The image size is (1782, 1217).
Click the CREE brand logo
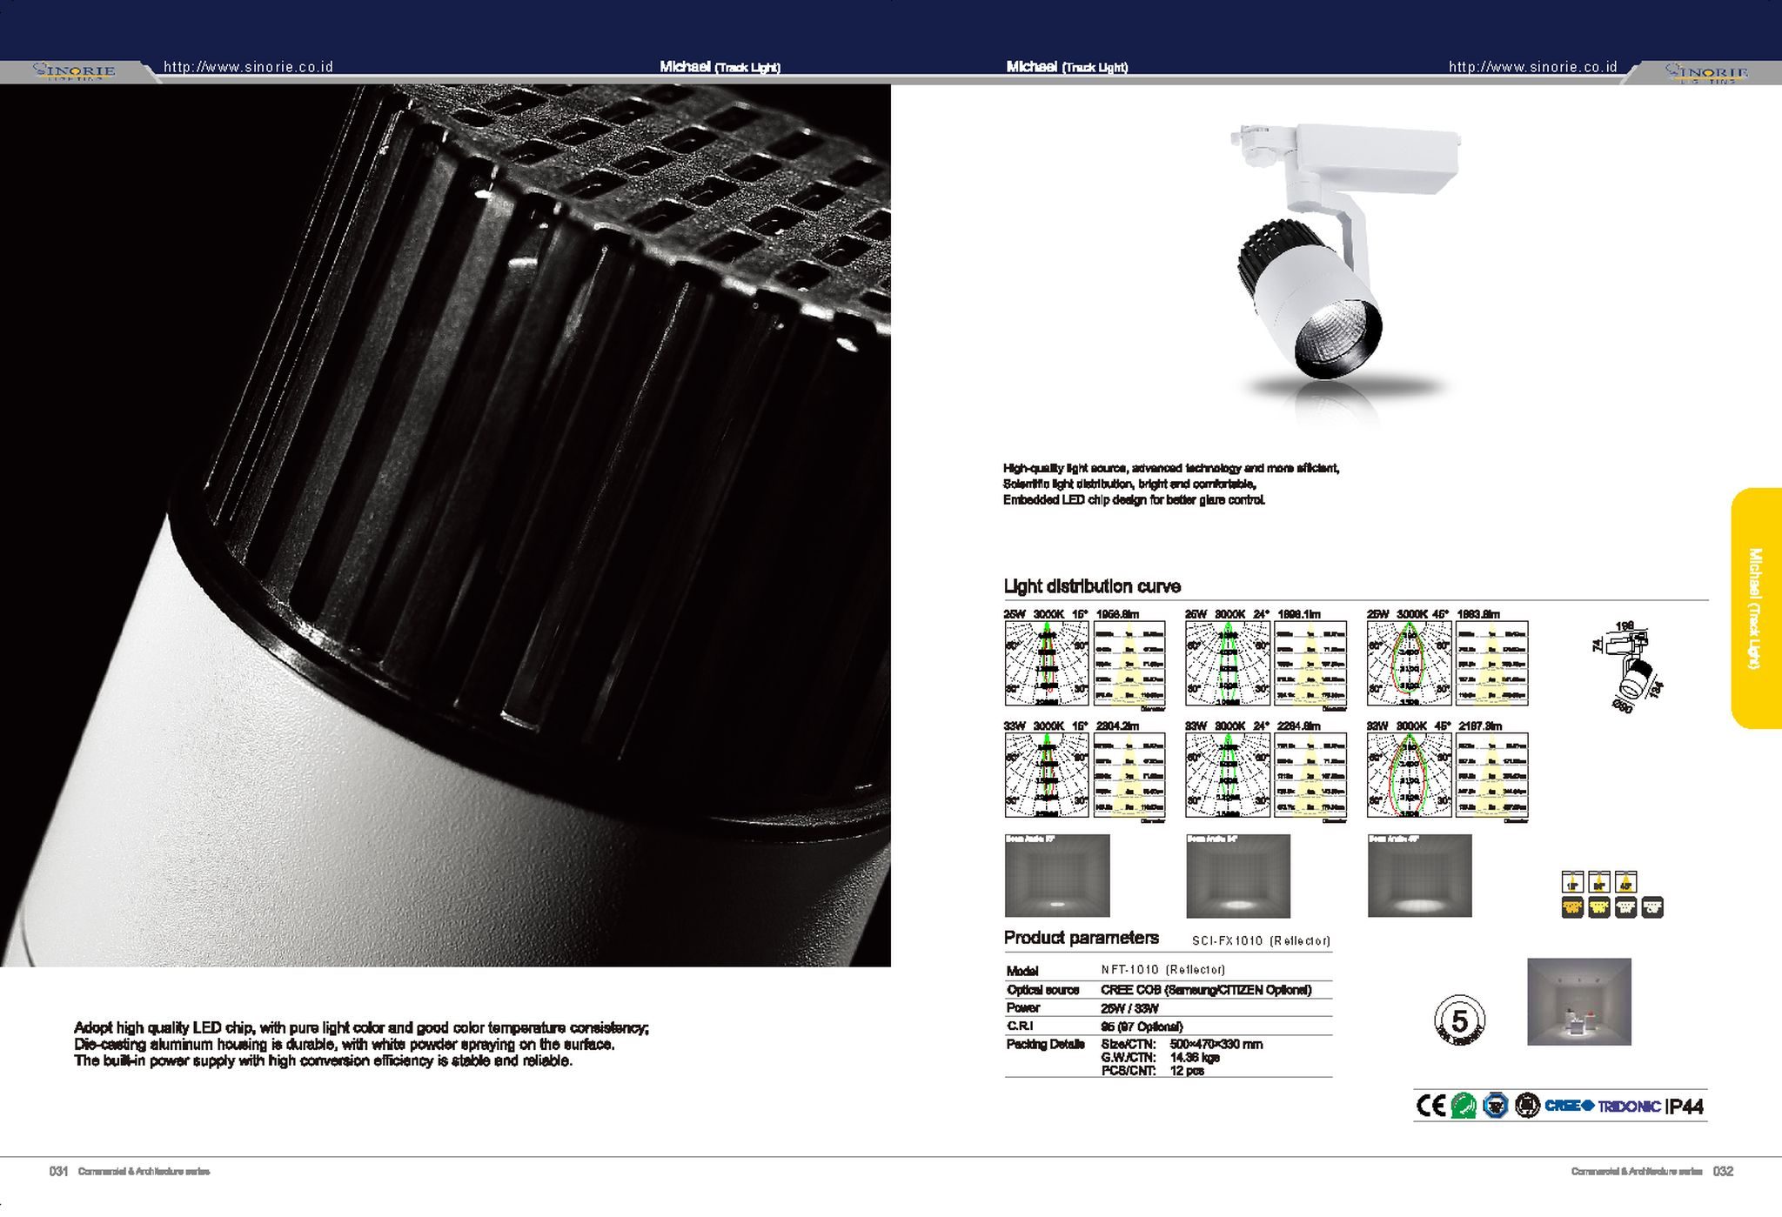pos(1569,1106)
